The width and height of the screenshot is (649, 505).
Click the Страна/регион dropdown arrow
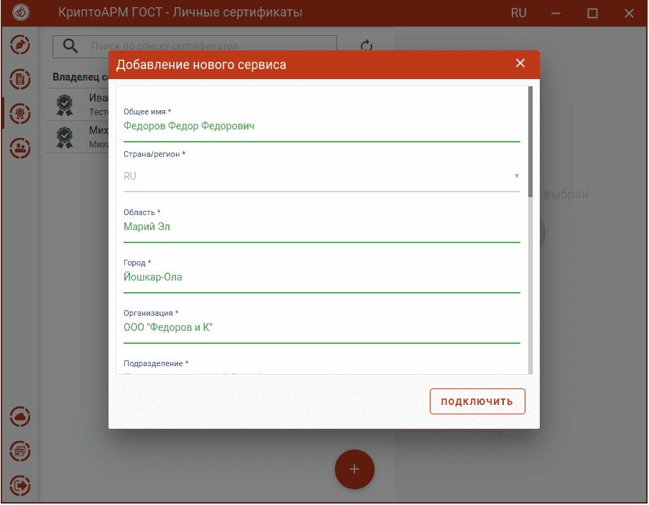516,176
